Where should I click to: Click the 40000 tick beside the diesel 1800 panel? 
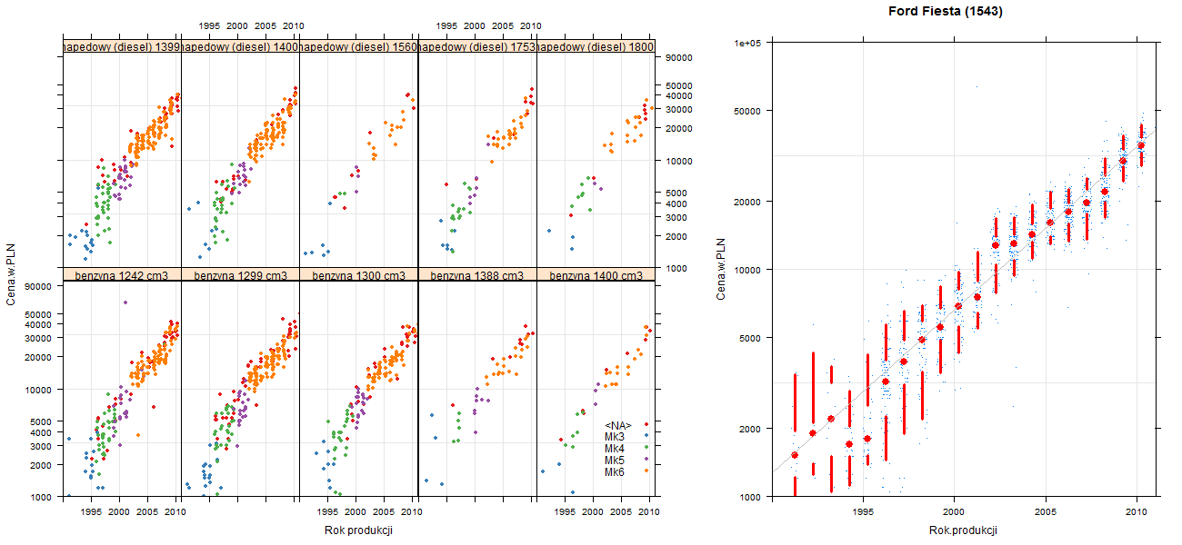click(x=680, y=95)
